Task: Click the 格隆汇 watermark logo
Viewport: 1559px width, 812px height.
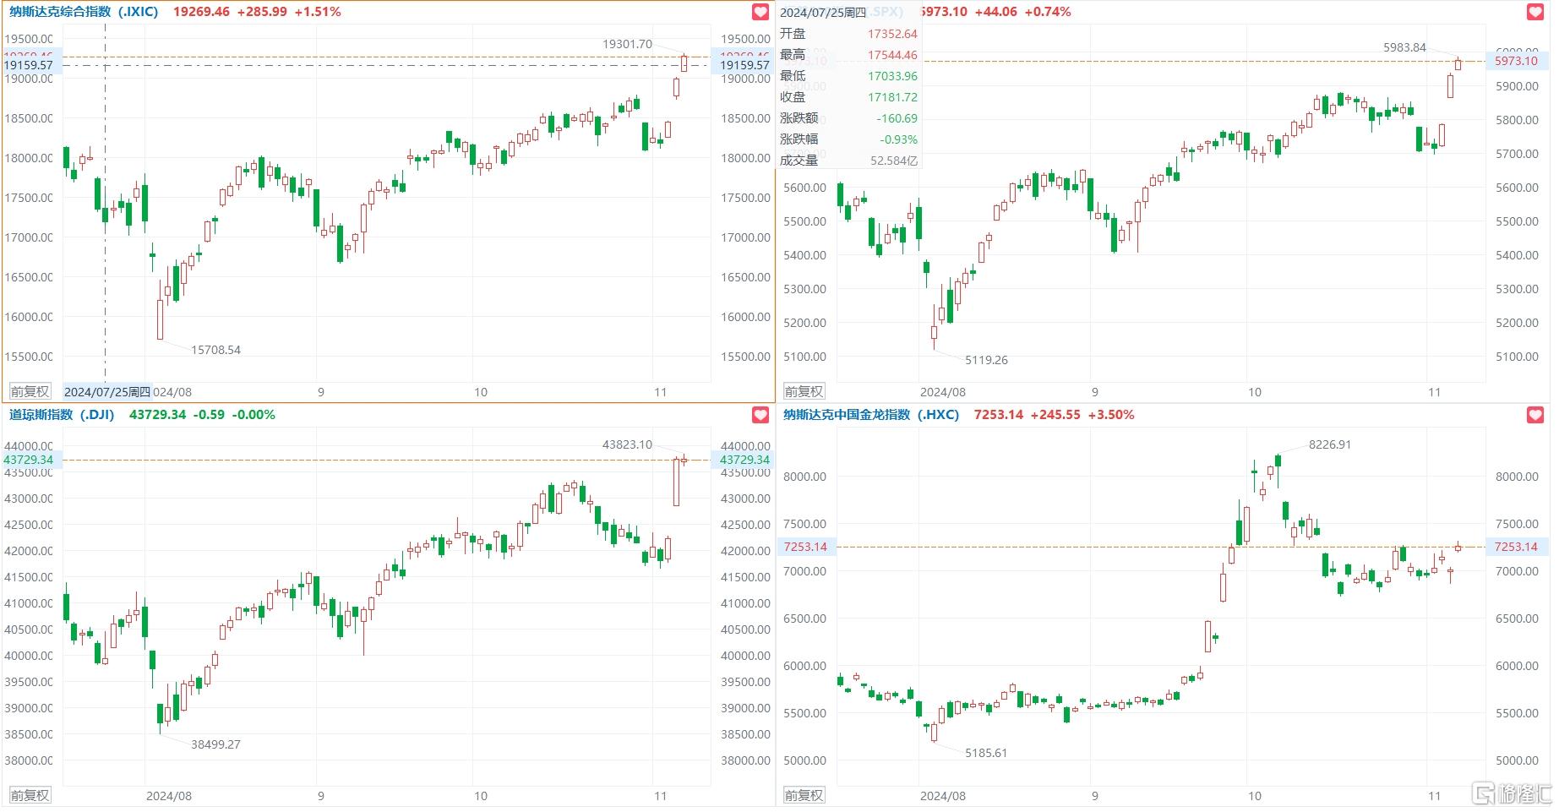Action: (x=1513, y=794)
